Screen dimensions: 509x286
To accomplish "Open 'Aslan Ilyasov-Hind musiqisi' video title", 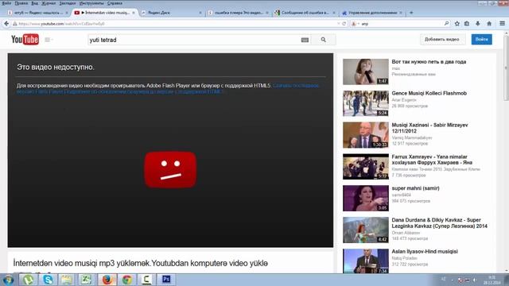I will click(x=425, y=251).
